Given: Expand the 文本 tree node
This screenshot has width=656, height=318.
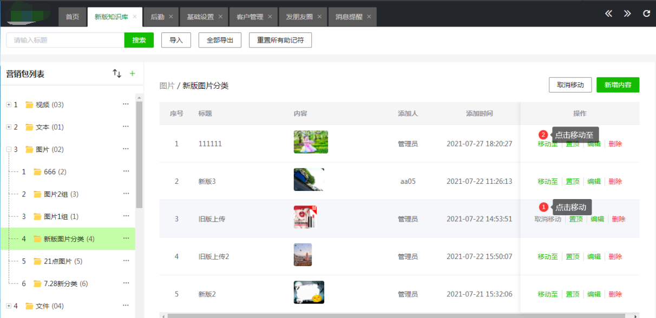Looking at the screenshot, I should click(9, 127).
